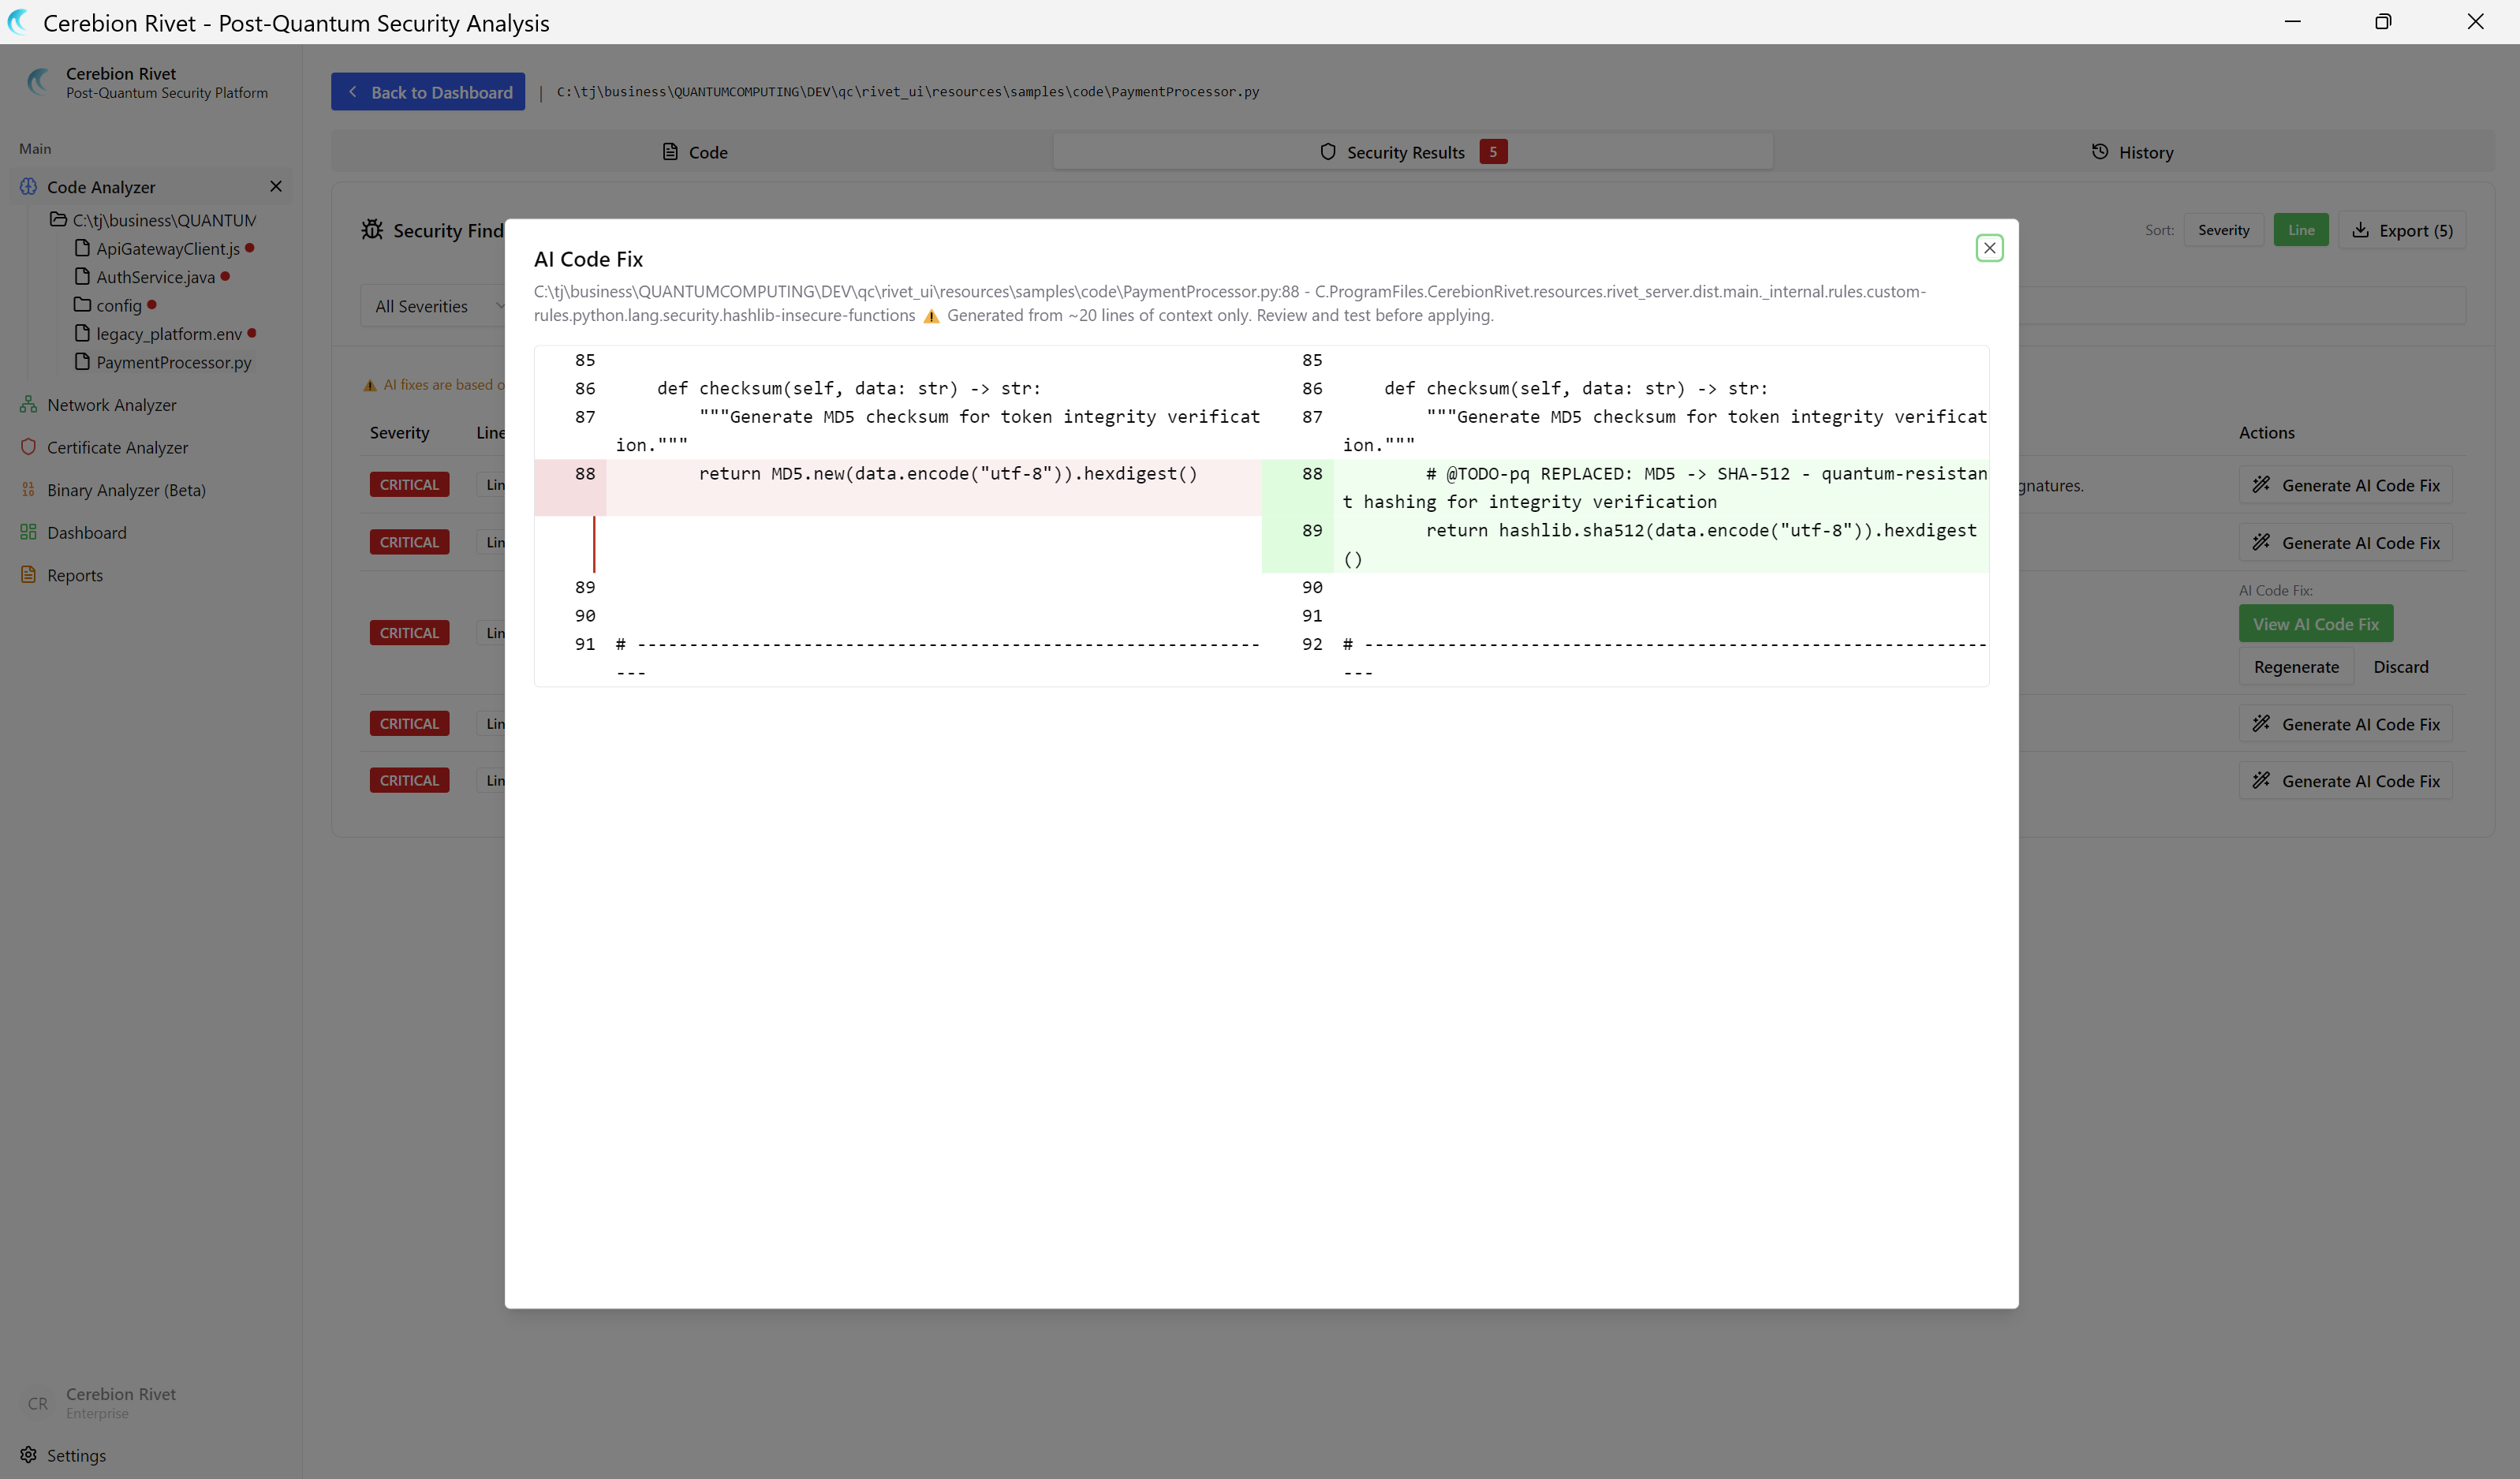2520x1479 pixels.
Task: Open the Reports section
Action: (74, 575)
